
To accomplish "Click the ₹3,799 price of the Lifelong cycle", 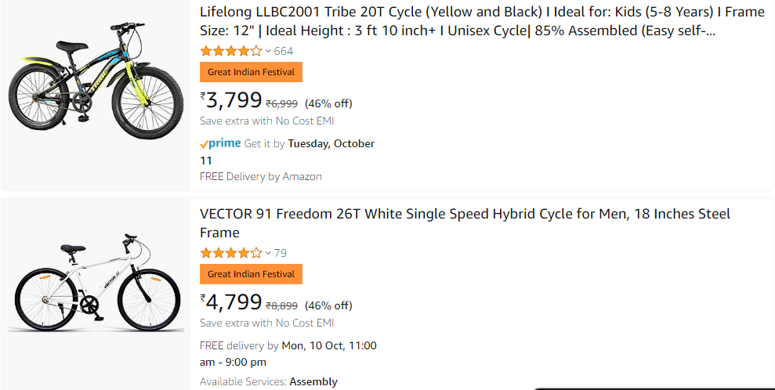I will (x=231, y=101).
